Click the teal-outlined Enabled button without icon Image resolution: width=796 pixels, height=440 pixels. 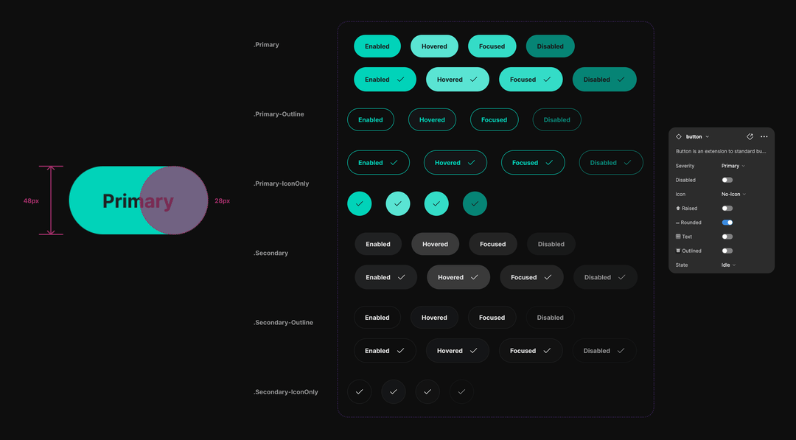371,120
